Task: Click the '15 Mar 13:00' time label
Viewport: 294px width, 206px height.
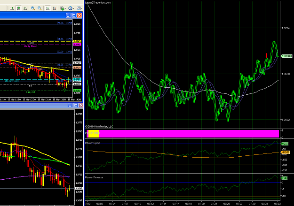Action: [x=44, y=99]
